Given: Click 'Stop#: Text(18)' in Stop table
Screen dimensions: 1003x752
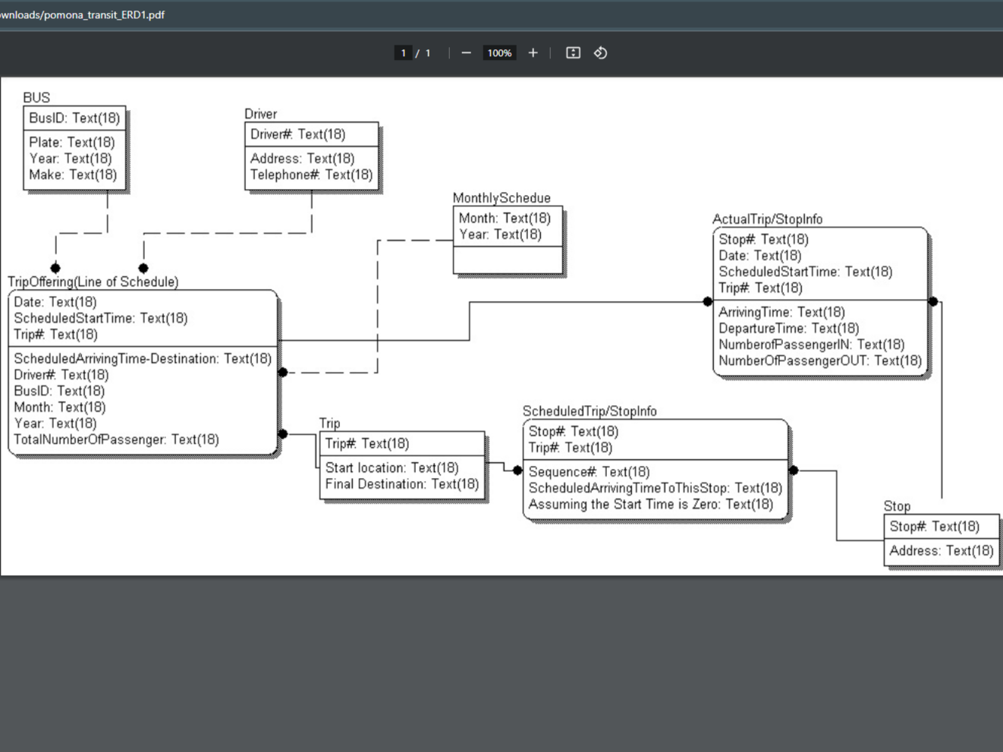Looking at the screenshot, I should (934, 527).
